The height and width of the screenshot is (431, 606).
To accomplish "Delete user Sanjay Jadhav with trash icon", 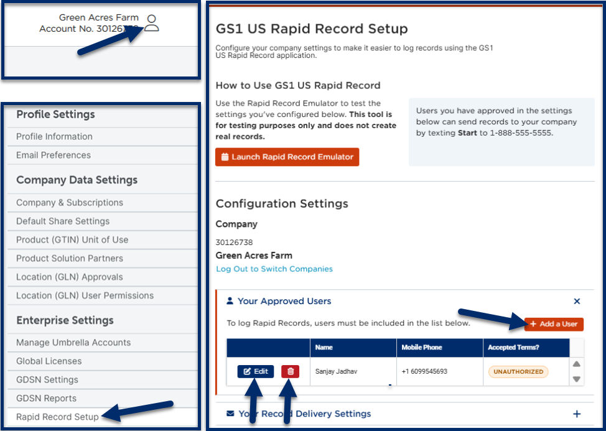I will (291, 371).
